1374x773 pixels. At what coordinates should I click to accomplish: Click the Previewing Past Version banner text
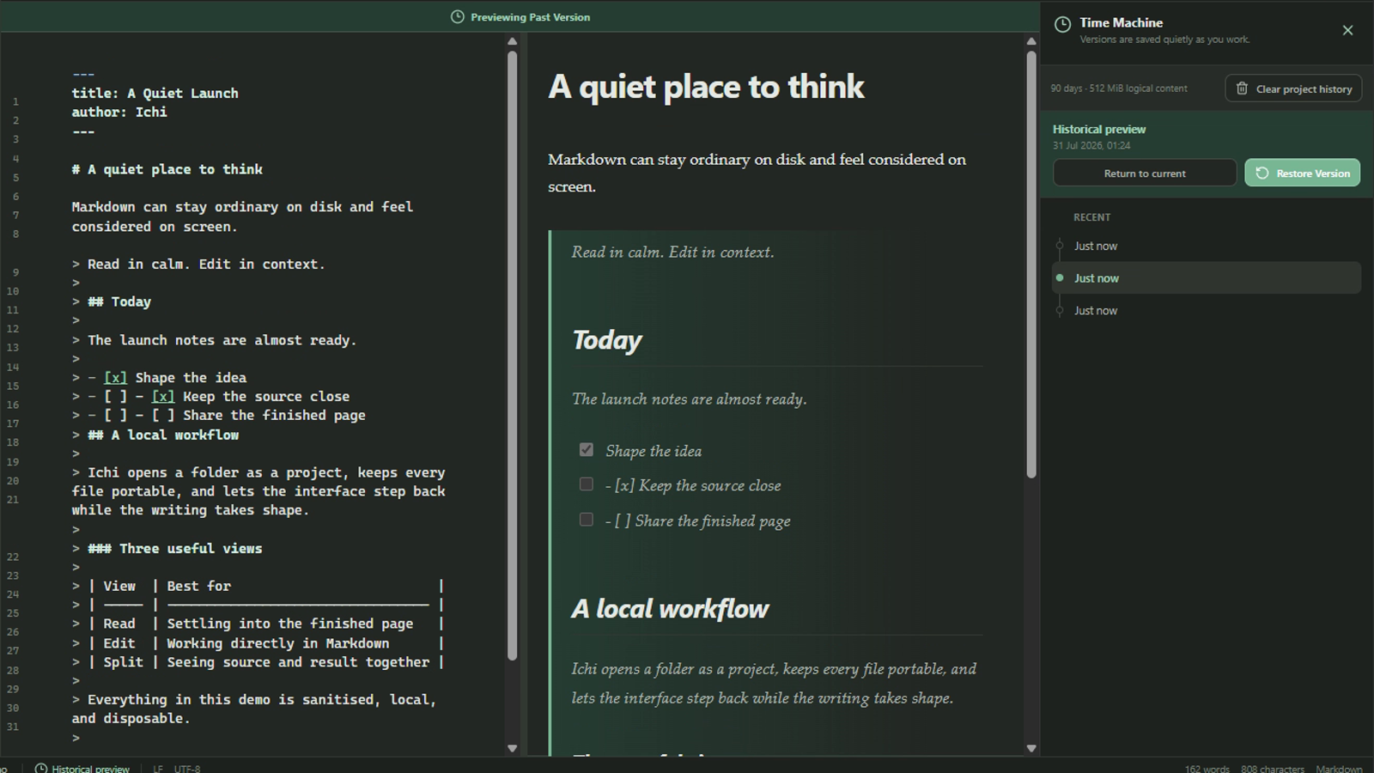(x=530, y=17)
